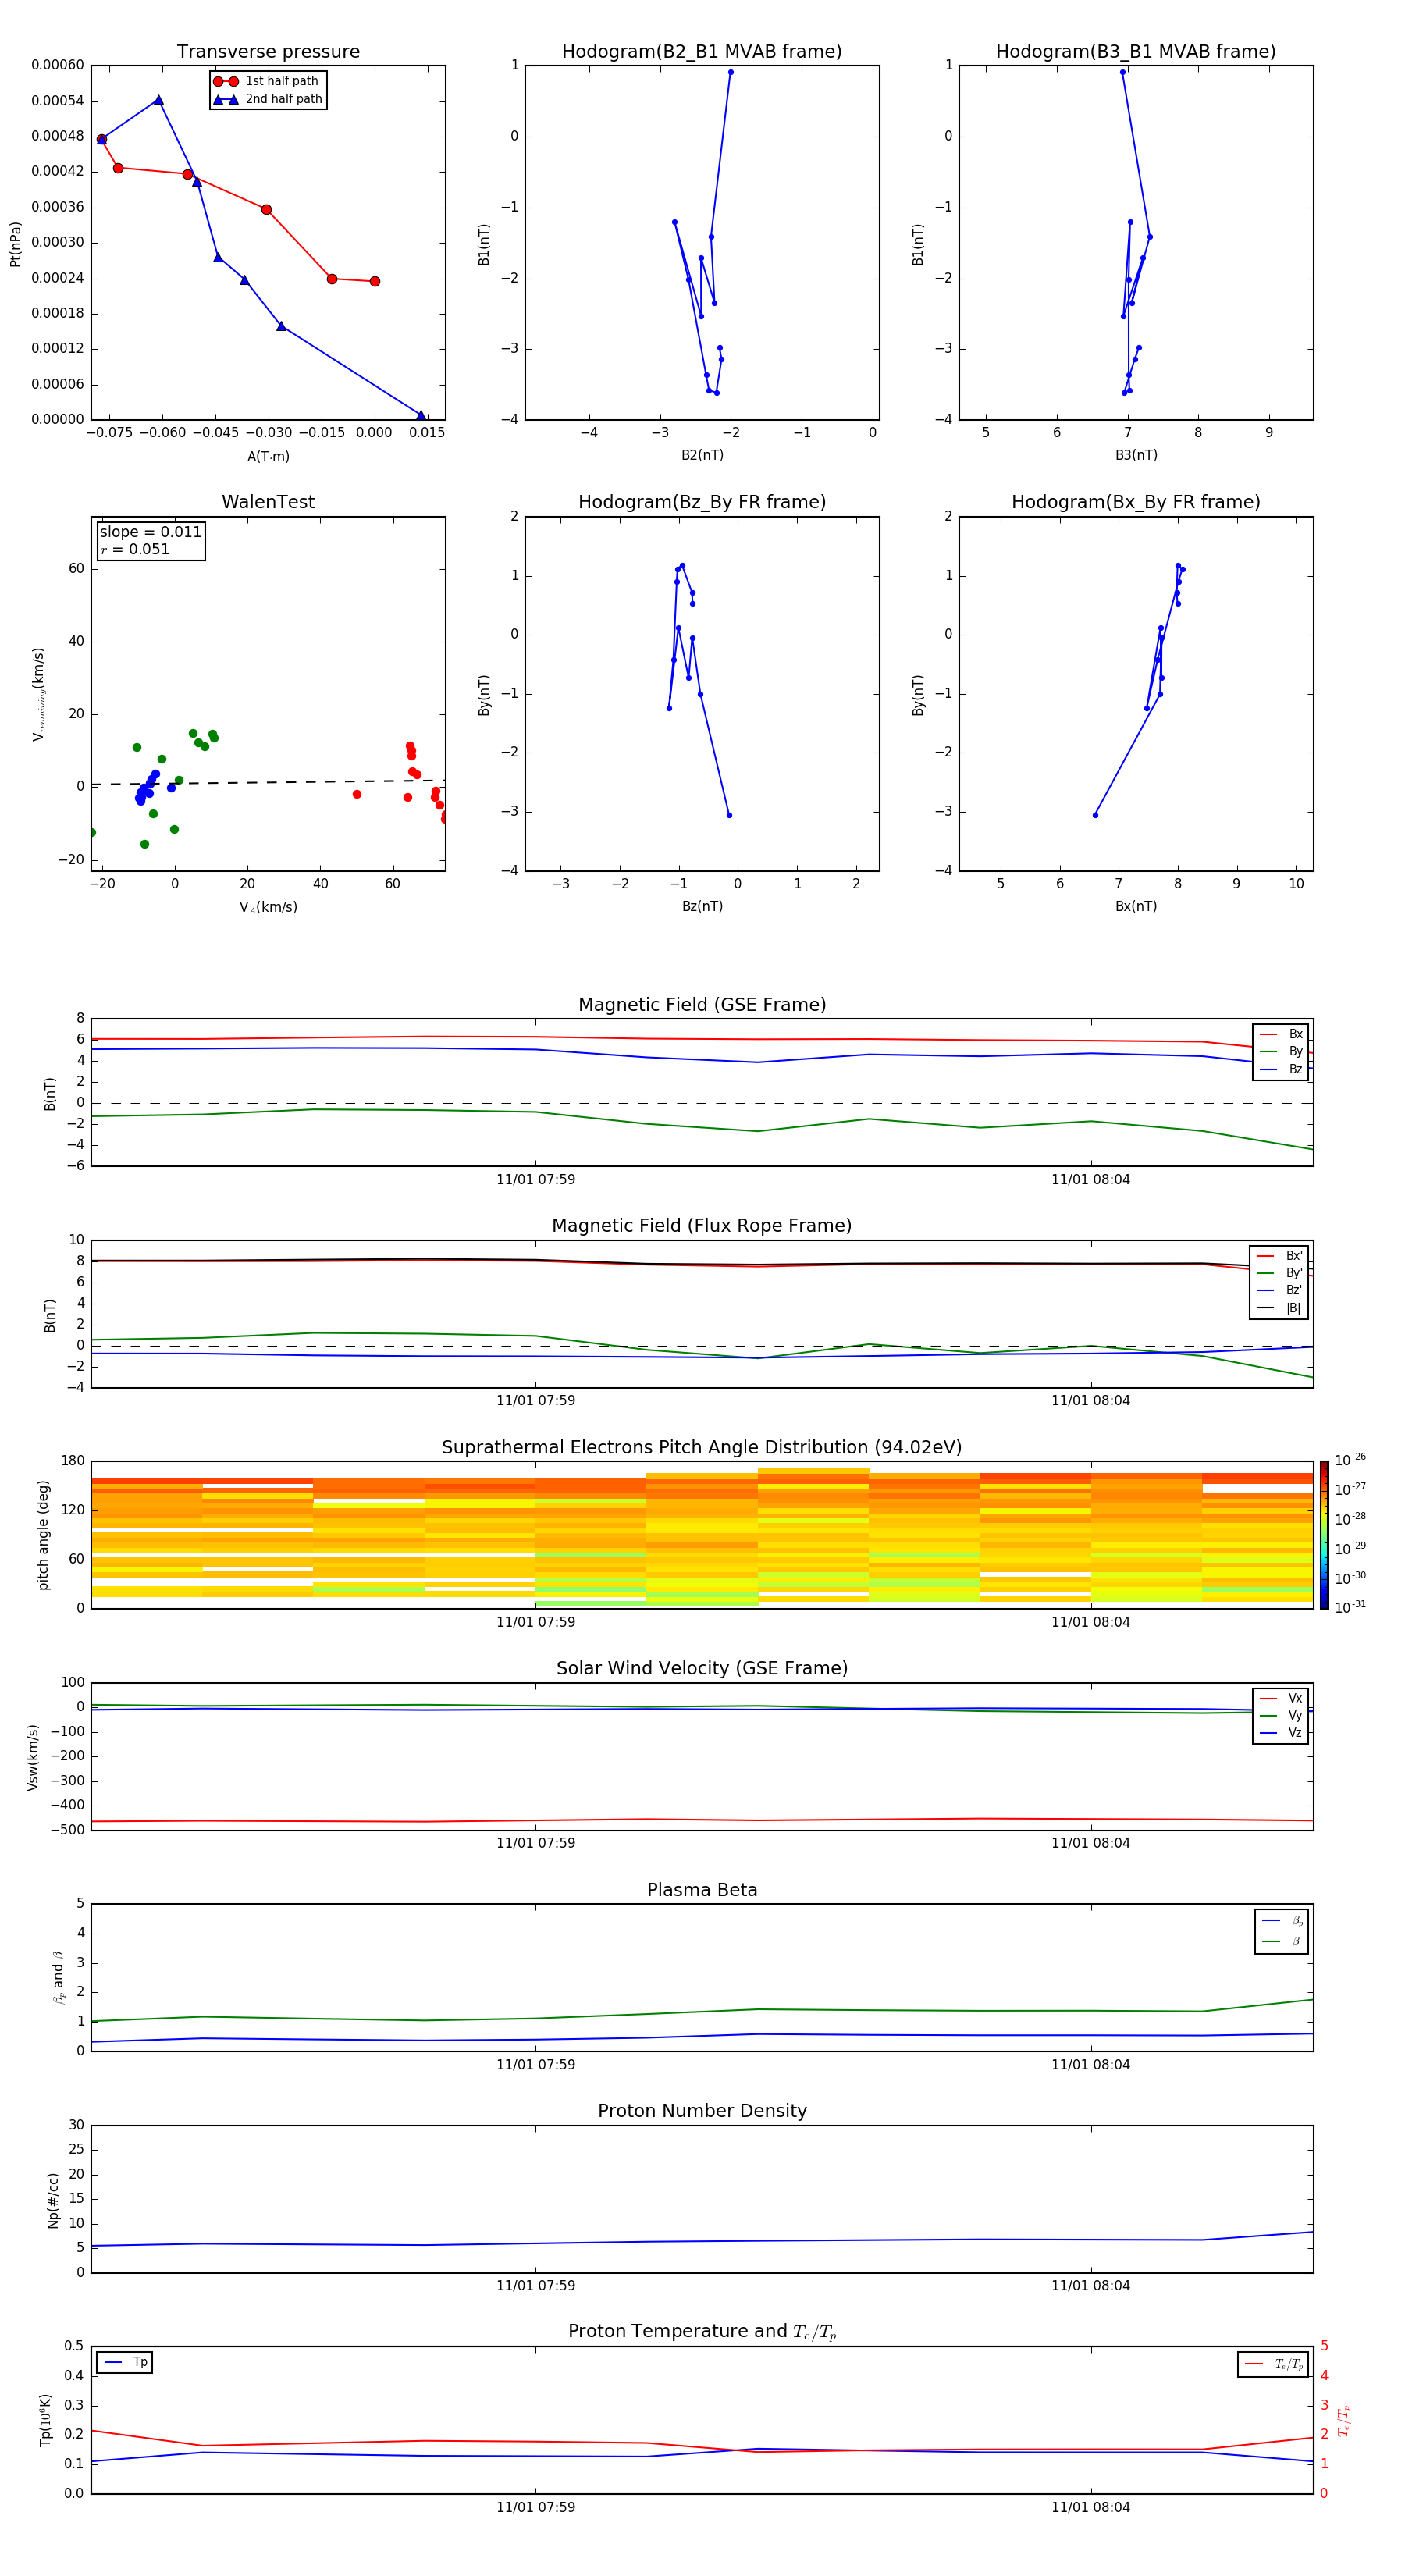Viewport: 1405px width, 2576px height.
Task: Click Vz entry in velocity legend
Action: coord(1281,1733)
